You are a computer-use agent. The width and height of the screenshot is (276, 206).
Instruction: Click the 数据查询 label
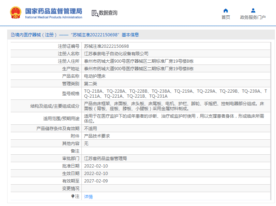pyautogui.click(x=108, y=13)
